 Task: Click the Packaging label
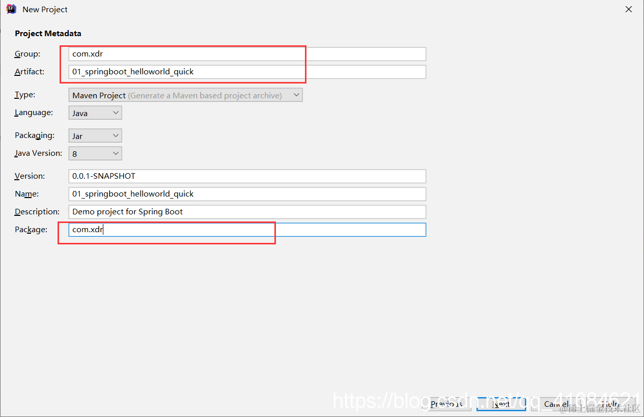point(34,135)
